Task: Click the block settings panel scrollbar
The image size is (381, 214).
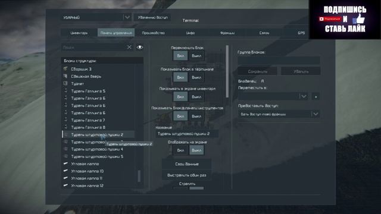Action: tap(227, 71)
